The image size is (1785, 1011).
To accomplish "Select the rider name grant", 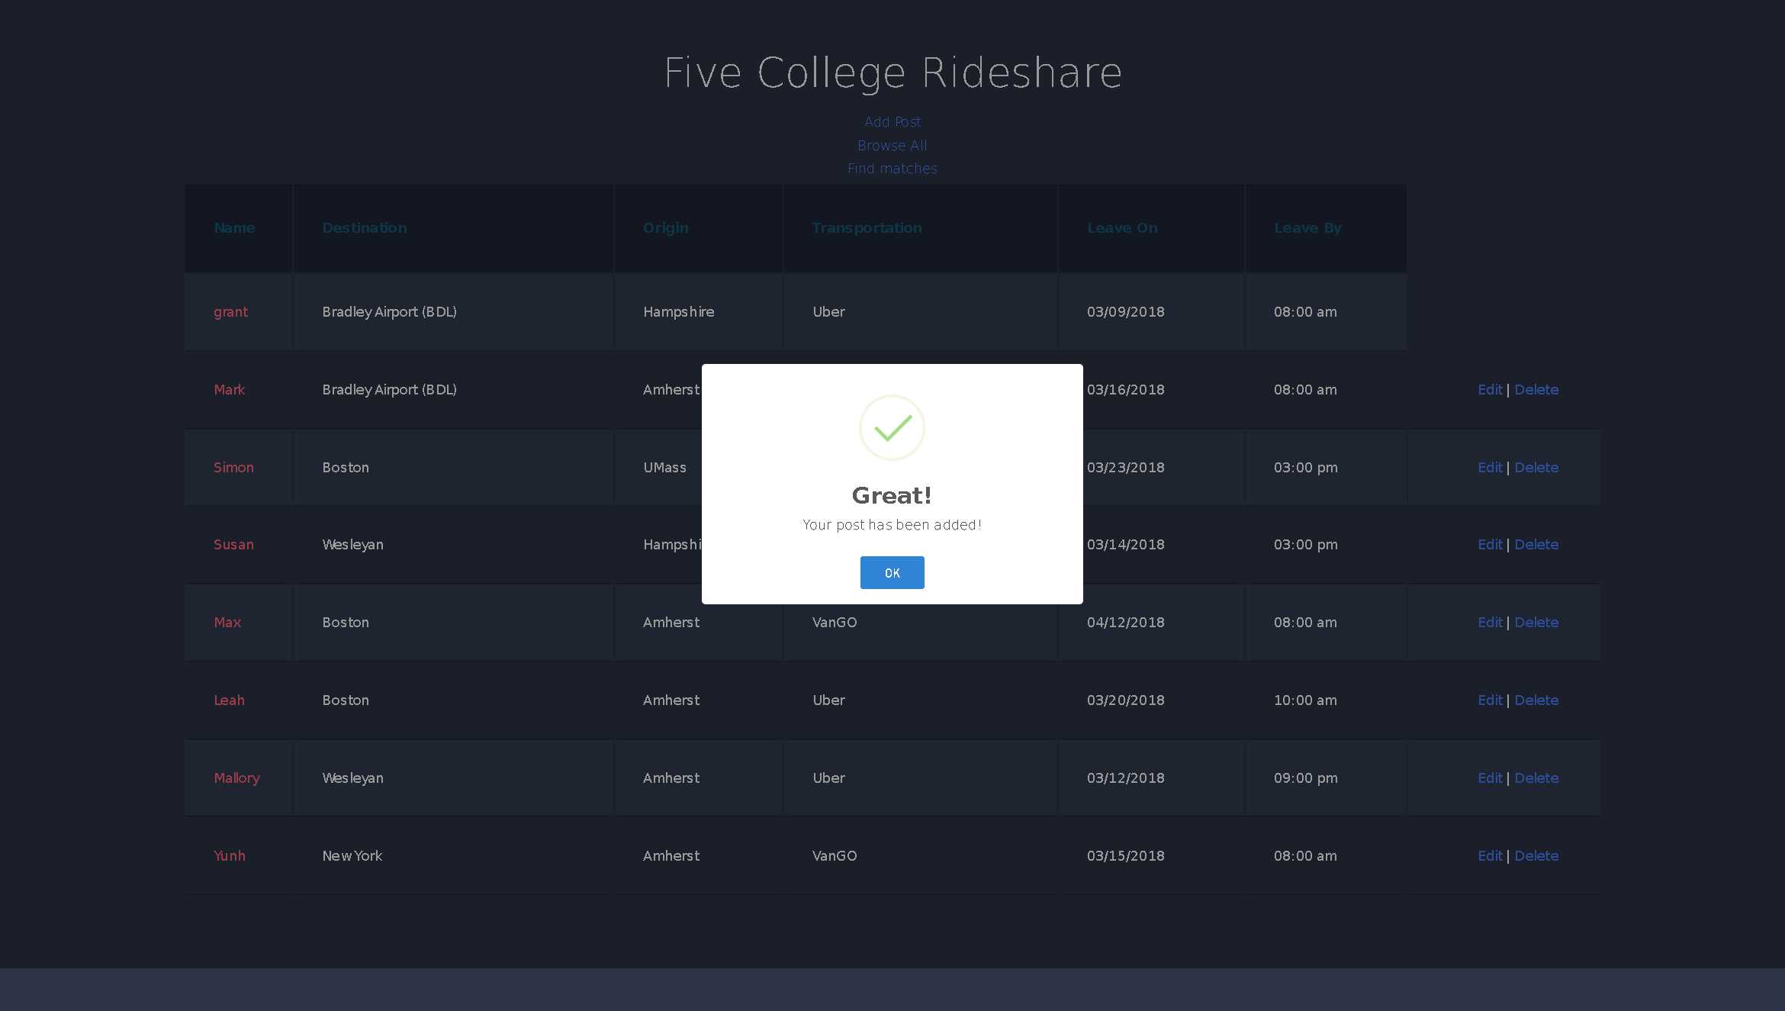I will [x=230, y=311].
